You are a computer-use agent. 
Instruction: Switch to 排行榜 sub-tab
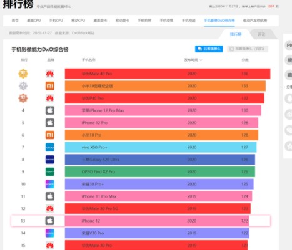(x=236, y=34)
